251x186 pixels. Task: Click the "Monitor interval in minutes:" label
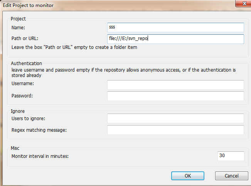pyautogui.click(x=42, y=156)
